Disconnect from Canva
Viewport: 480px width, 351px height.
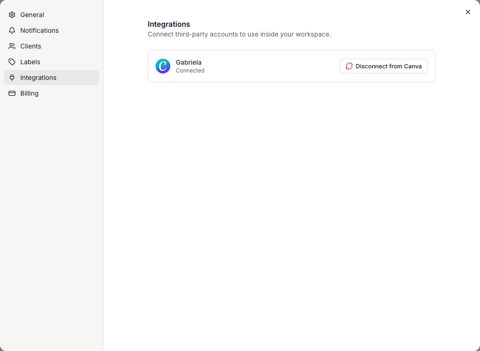point(384,66)
